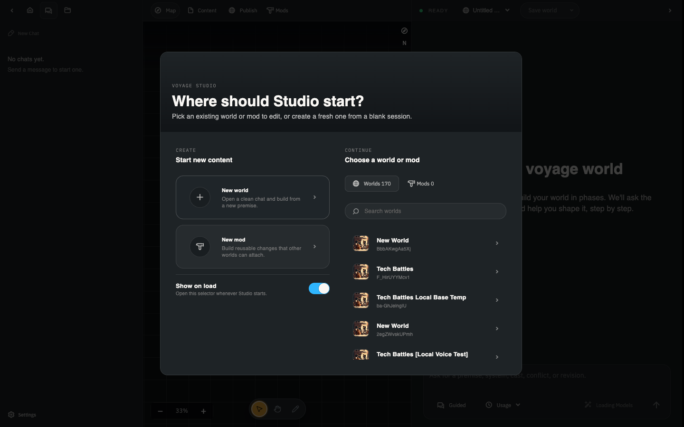Open the New World BbbAKwgAa5Xj row chevron
Image resolution: width=684 pixels, height=427 pixels.
tap(497, 243)
